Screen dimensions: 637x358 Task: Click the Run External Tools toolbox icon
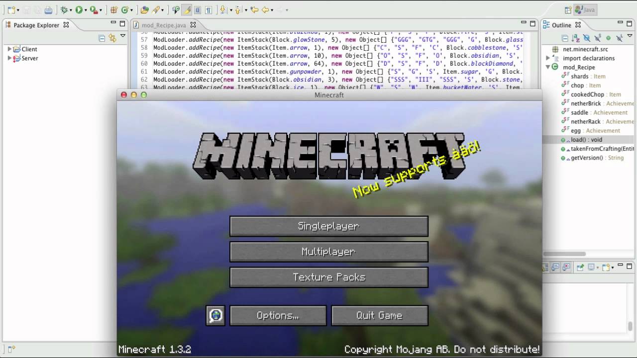click(94, 10)
